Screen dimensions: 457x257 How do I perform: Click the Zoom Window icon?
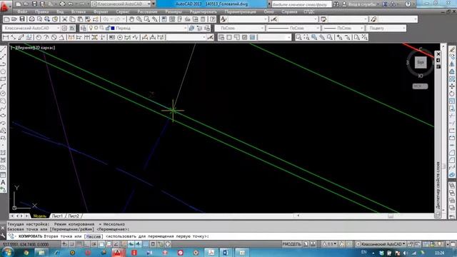pos(298,37)
